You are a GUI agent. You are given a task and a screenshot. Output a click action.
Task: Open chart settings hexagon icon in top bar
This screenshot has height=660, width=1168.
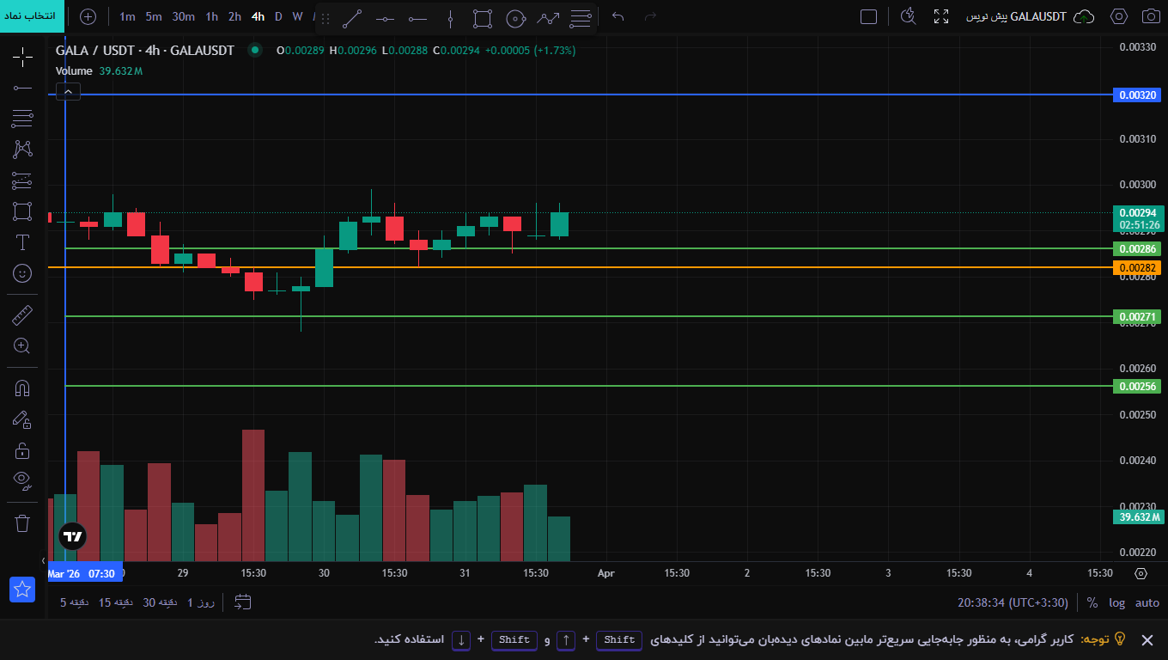tap(1118, 16)
